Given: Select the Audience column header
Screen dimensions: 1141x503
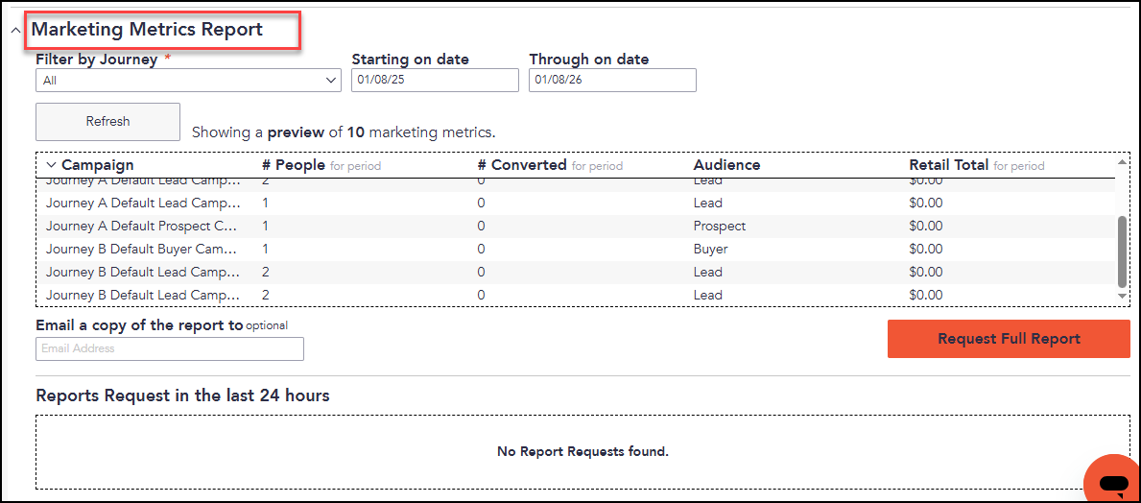Looking at the screenshot, I should 727,165.
